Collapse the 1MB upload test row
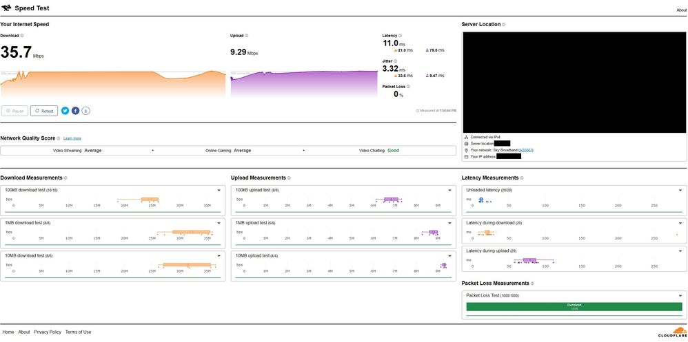688x342 pixels. 449,223
